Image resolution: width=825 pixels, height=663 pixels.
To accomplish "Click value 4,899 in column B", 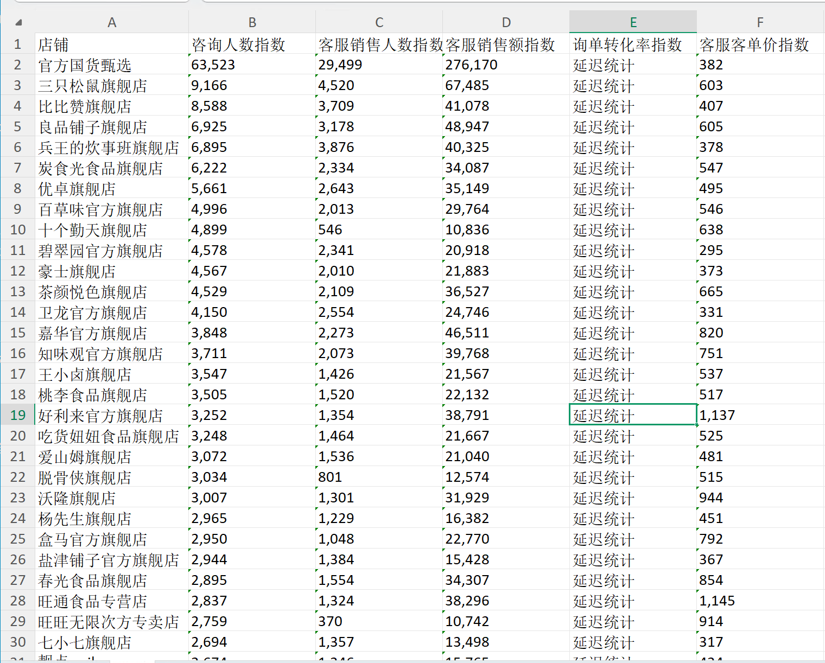I will tap(209, 230).
